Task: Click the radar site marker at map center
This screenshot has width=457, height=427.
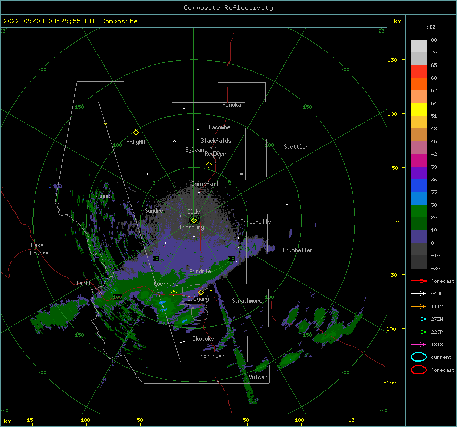Action: pos(194,221)
